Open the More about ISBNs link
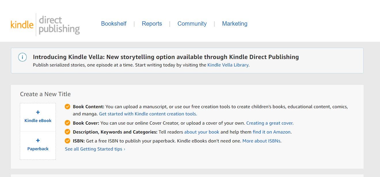Screen dimensions: 380x177 pos(261,141)
